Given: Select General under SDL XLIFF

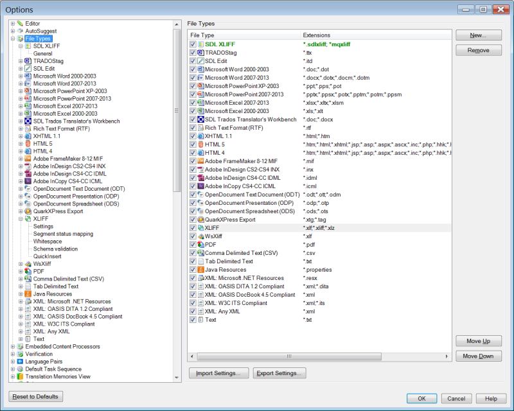Looking at the screenshot, I should 42,54.
